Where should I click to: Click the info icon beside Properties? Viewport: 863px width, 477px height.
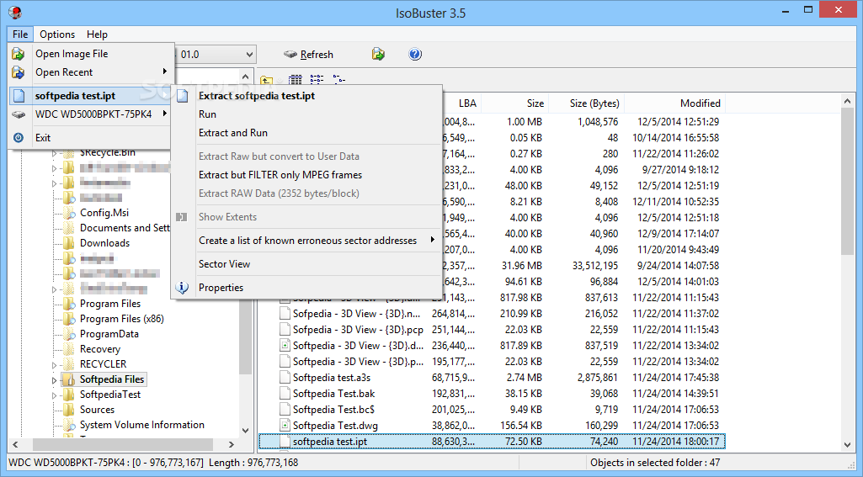[182, 287]
